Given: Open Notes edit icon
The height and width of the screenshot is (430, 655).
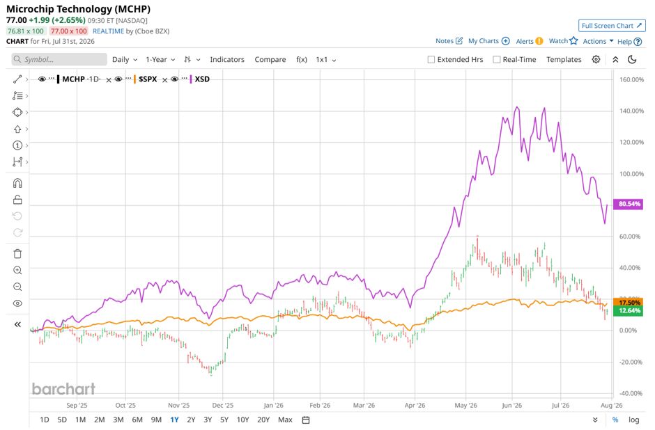Looking at the screenshot, I should pos(459,41).
